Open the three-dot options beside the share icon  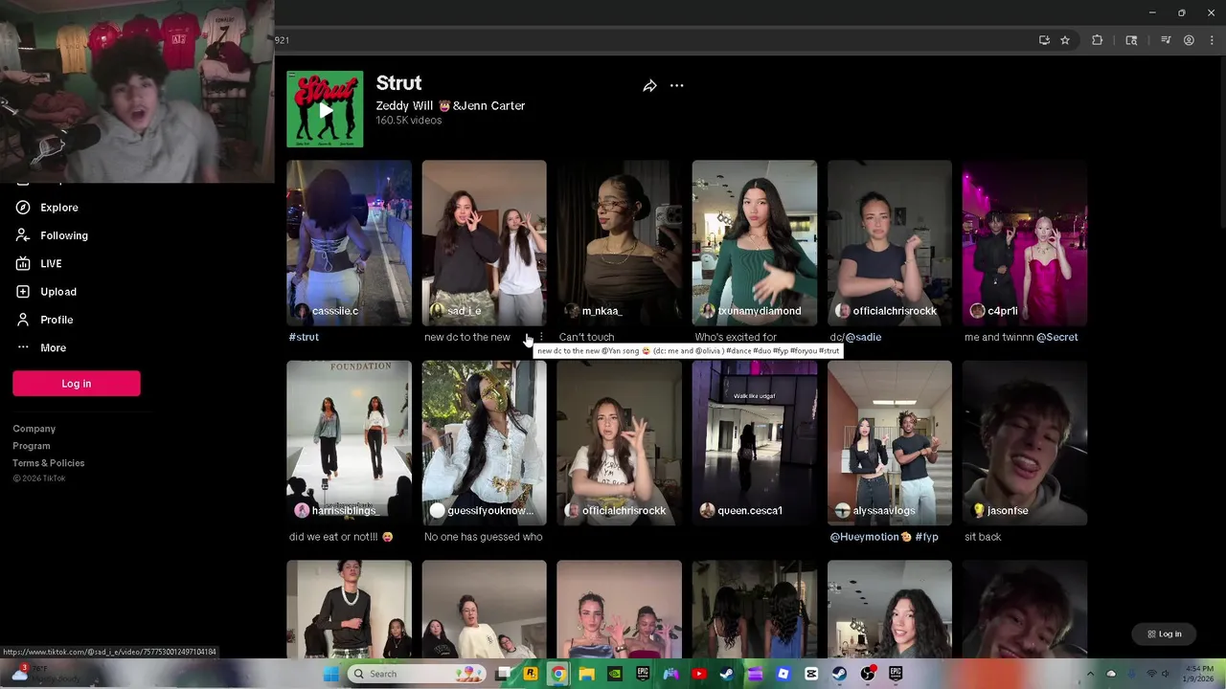click(x=676, y=86)
